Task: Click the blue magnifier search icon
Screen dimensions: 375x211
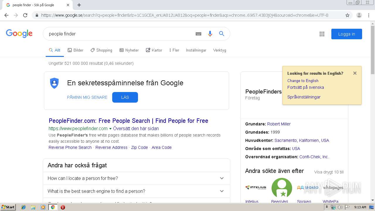Action: coord(221,34)
